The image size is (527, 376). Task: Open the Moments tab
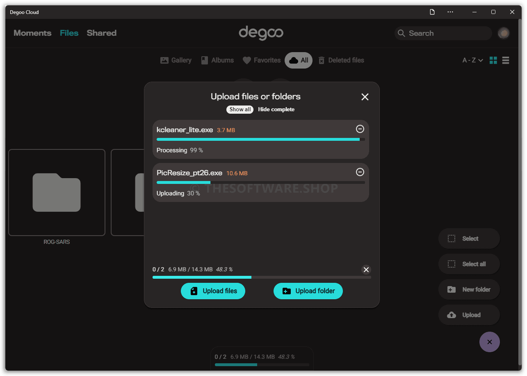32,33
